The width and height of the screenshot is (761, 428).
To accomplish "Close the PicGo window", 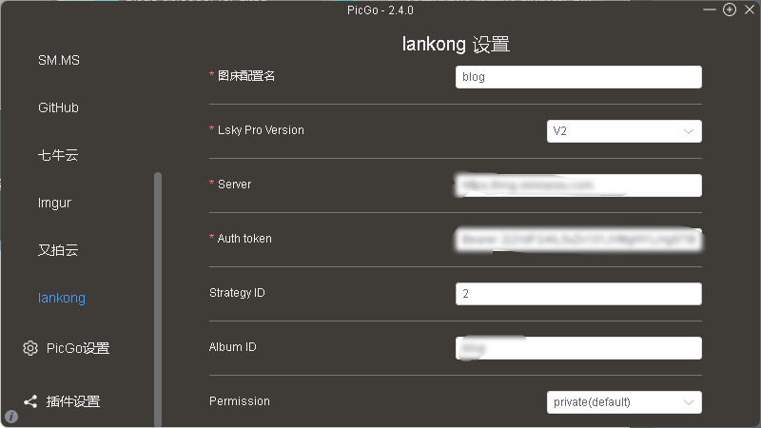I will coord(749,10).
